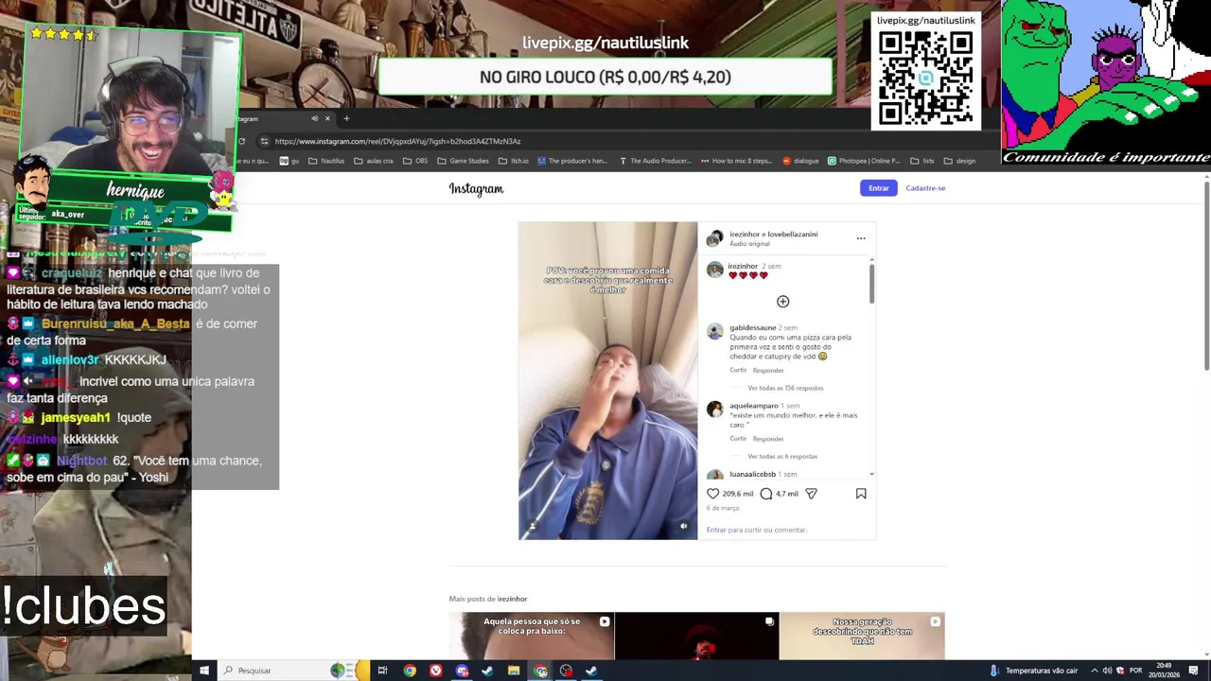Close the Instagram browser tab
Viewport: 1211px width, 681px height.
pos(327,118)
